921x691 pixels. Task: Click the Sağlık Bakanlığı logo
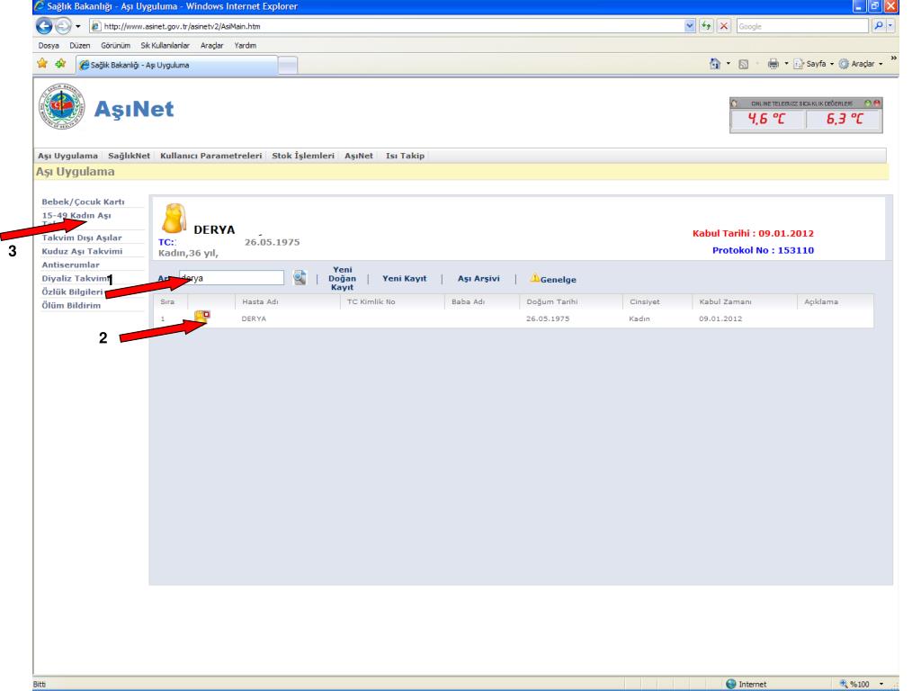62,106
